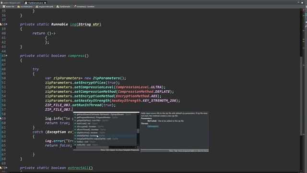Choose notify() : void proposal

[x=106, y=142]
